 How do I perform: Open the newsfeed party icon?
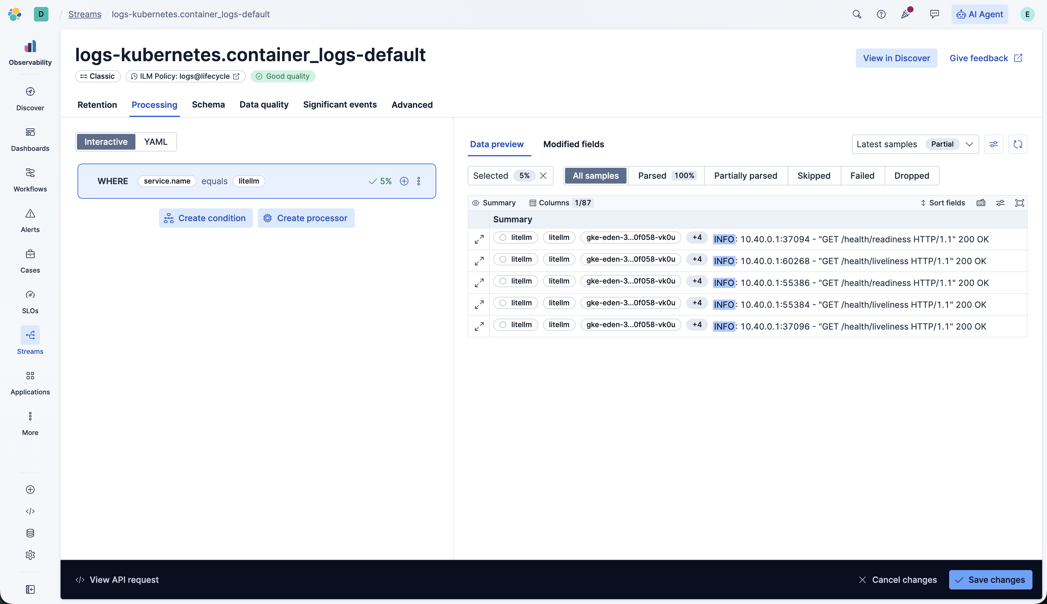click(x=906, y=15)
